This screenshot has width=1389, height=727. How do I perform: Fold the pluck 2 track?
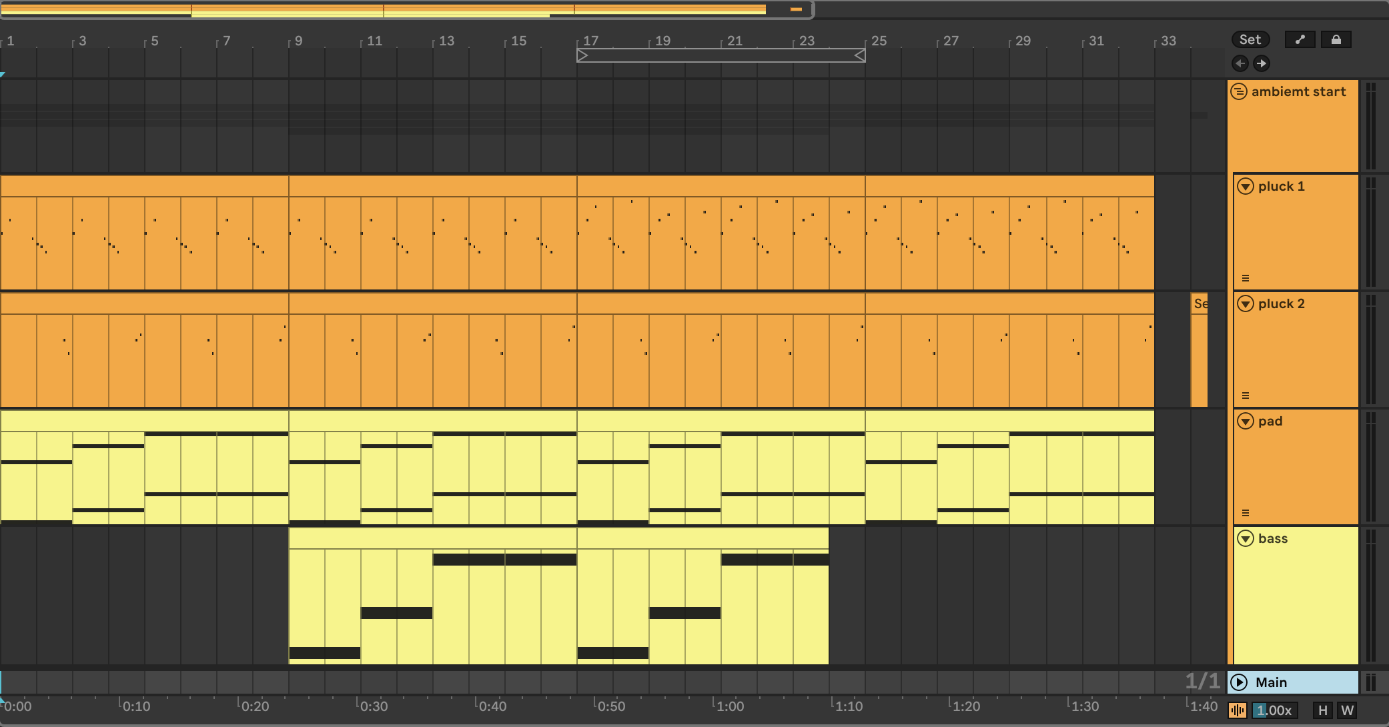pos(1246,303)
